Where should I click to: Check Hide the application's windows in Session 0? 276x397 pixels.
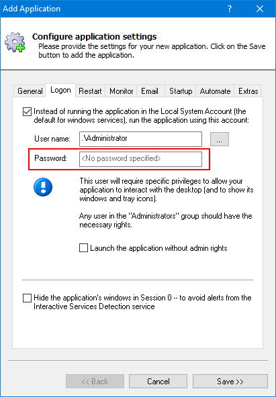click(x=27, y=298)
